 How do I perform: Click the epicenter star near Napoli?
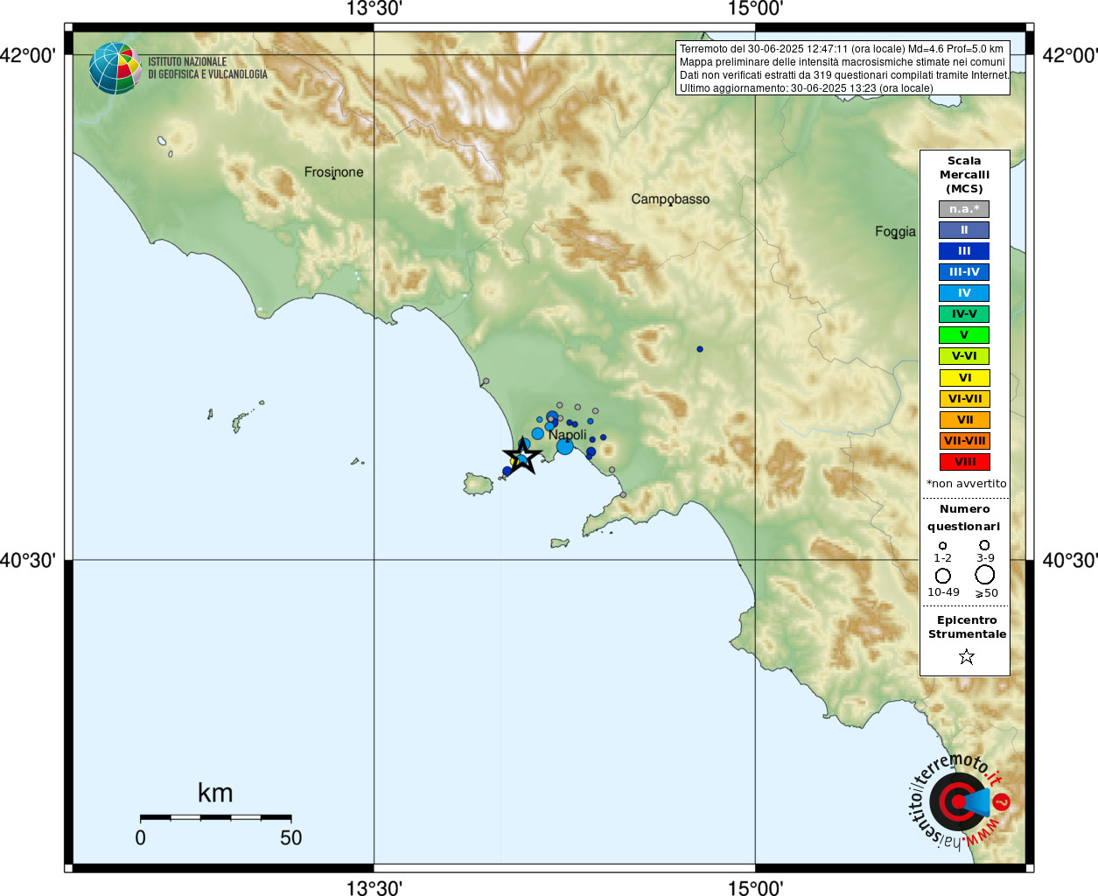click(x=522, y=457)
